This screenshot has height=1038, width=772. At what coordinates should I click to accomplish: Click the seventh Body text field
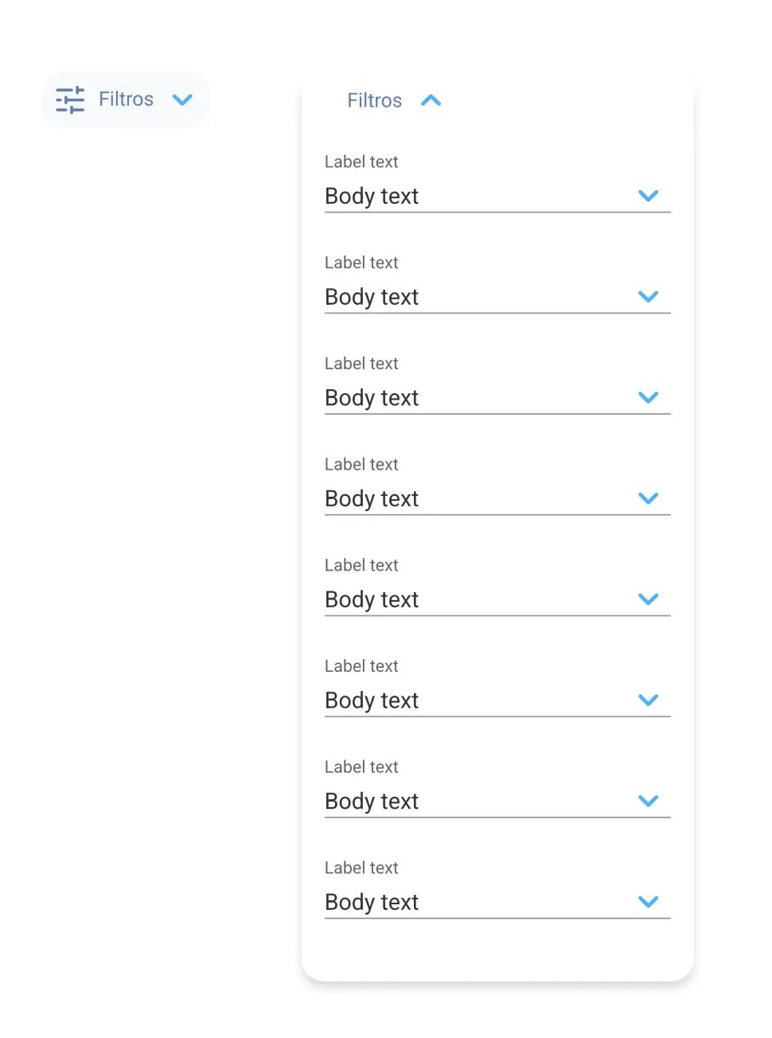click(372, 802)
